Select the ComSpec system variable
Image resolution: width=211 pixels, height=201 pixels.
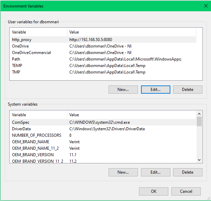(103, 122)
